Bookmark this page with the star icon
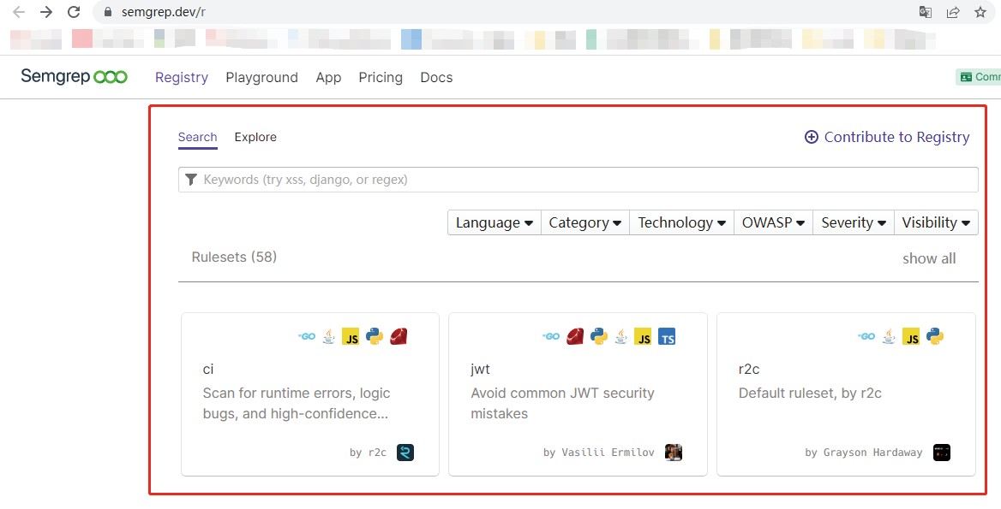 (980, 12)
